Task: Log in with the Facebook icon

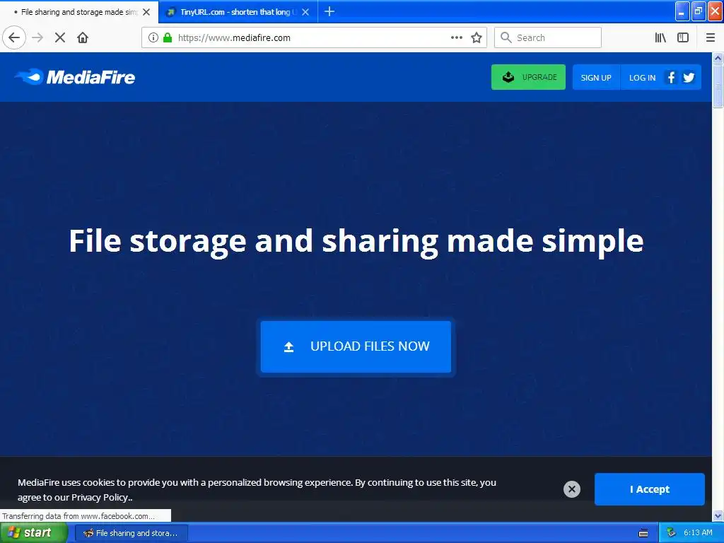Action: click(671, 77)
